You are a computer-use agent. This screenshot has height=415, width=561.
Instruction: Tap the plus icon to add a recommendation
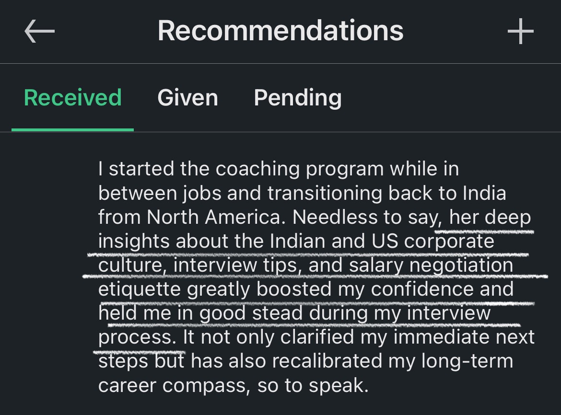tap(521, 32)
